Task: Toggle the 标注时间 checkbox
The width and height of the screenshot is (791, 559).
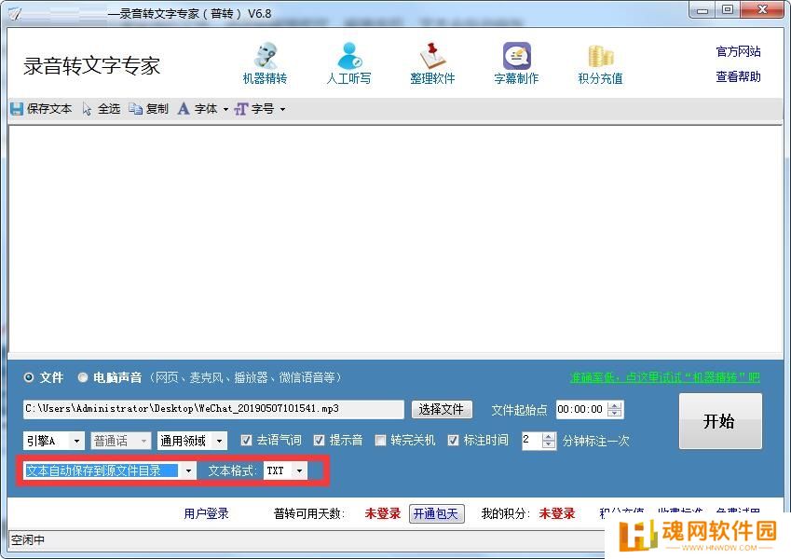Action: (x=453, y=441)
